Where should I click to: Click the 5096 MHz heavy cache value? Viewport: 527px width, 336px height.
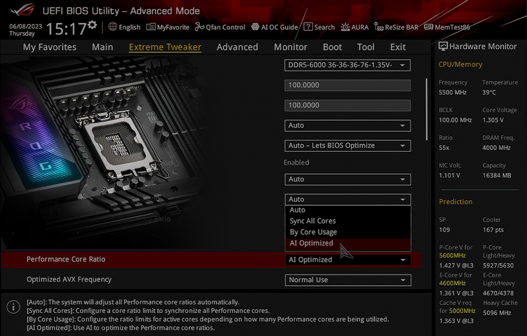497,313
